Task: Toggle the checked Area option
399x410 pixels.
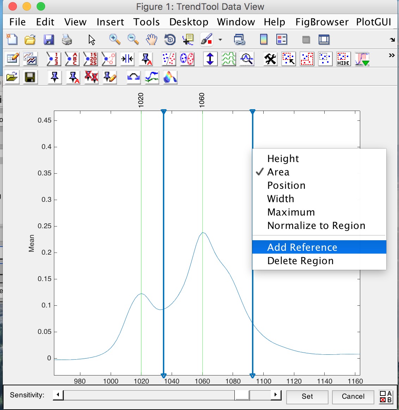Action: point(278,172)
